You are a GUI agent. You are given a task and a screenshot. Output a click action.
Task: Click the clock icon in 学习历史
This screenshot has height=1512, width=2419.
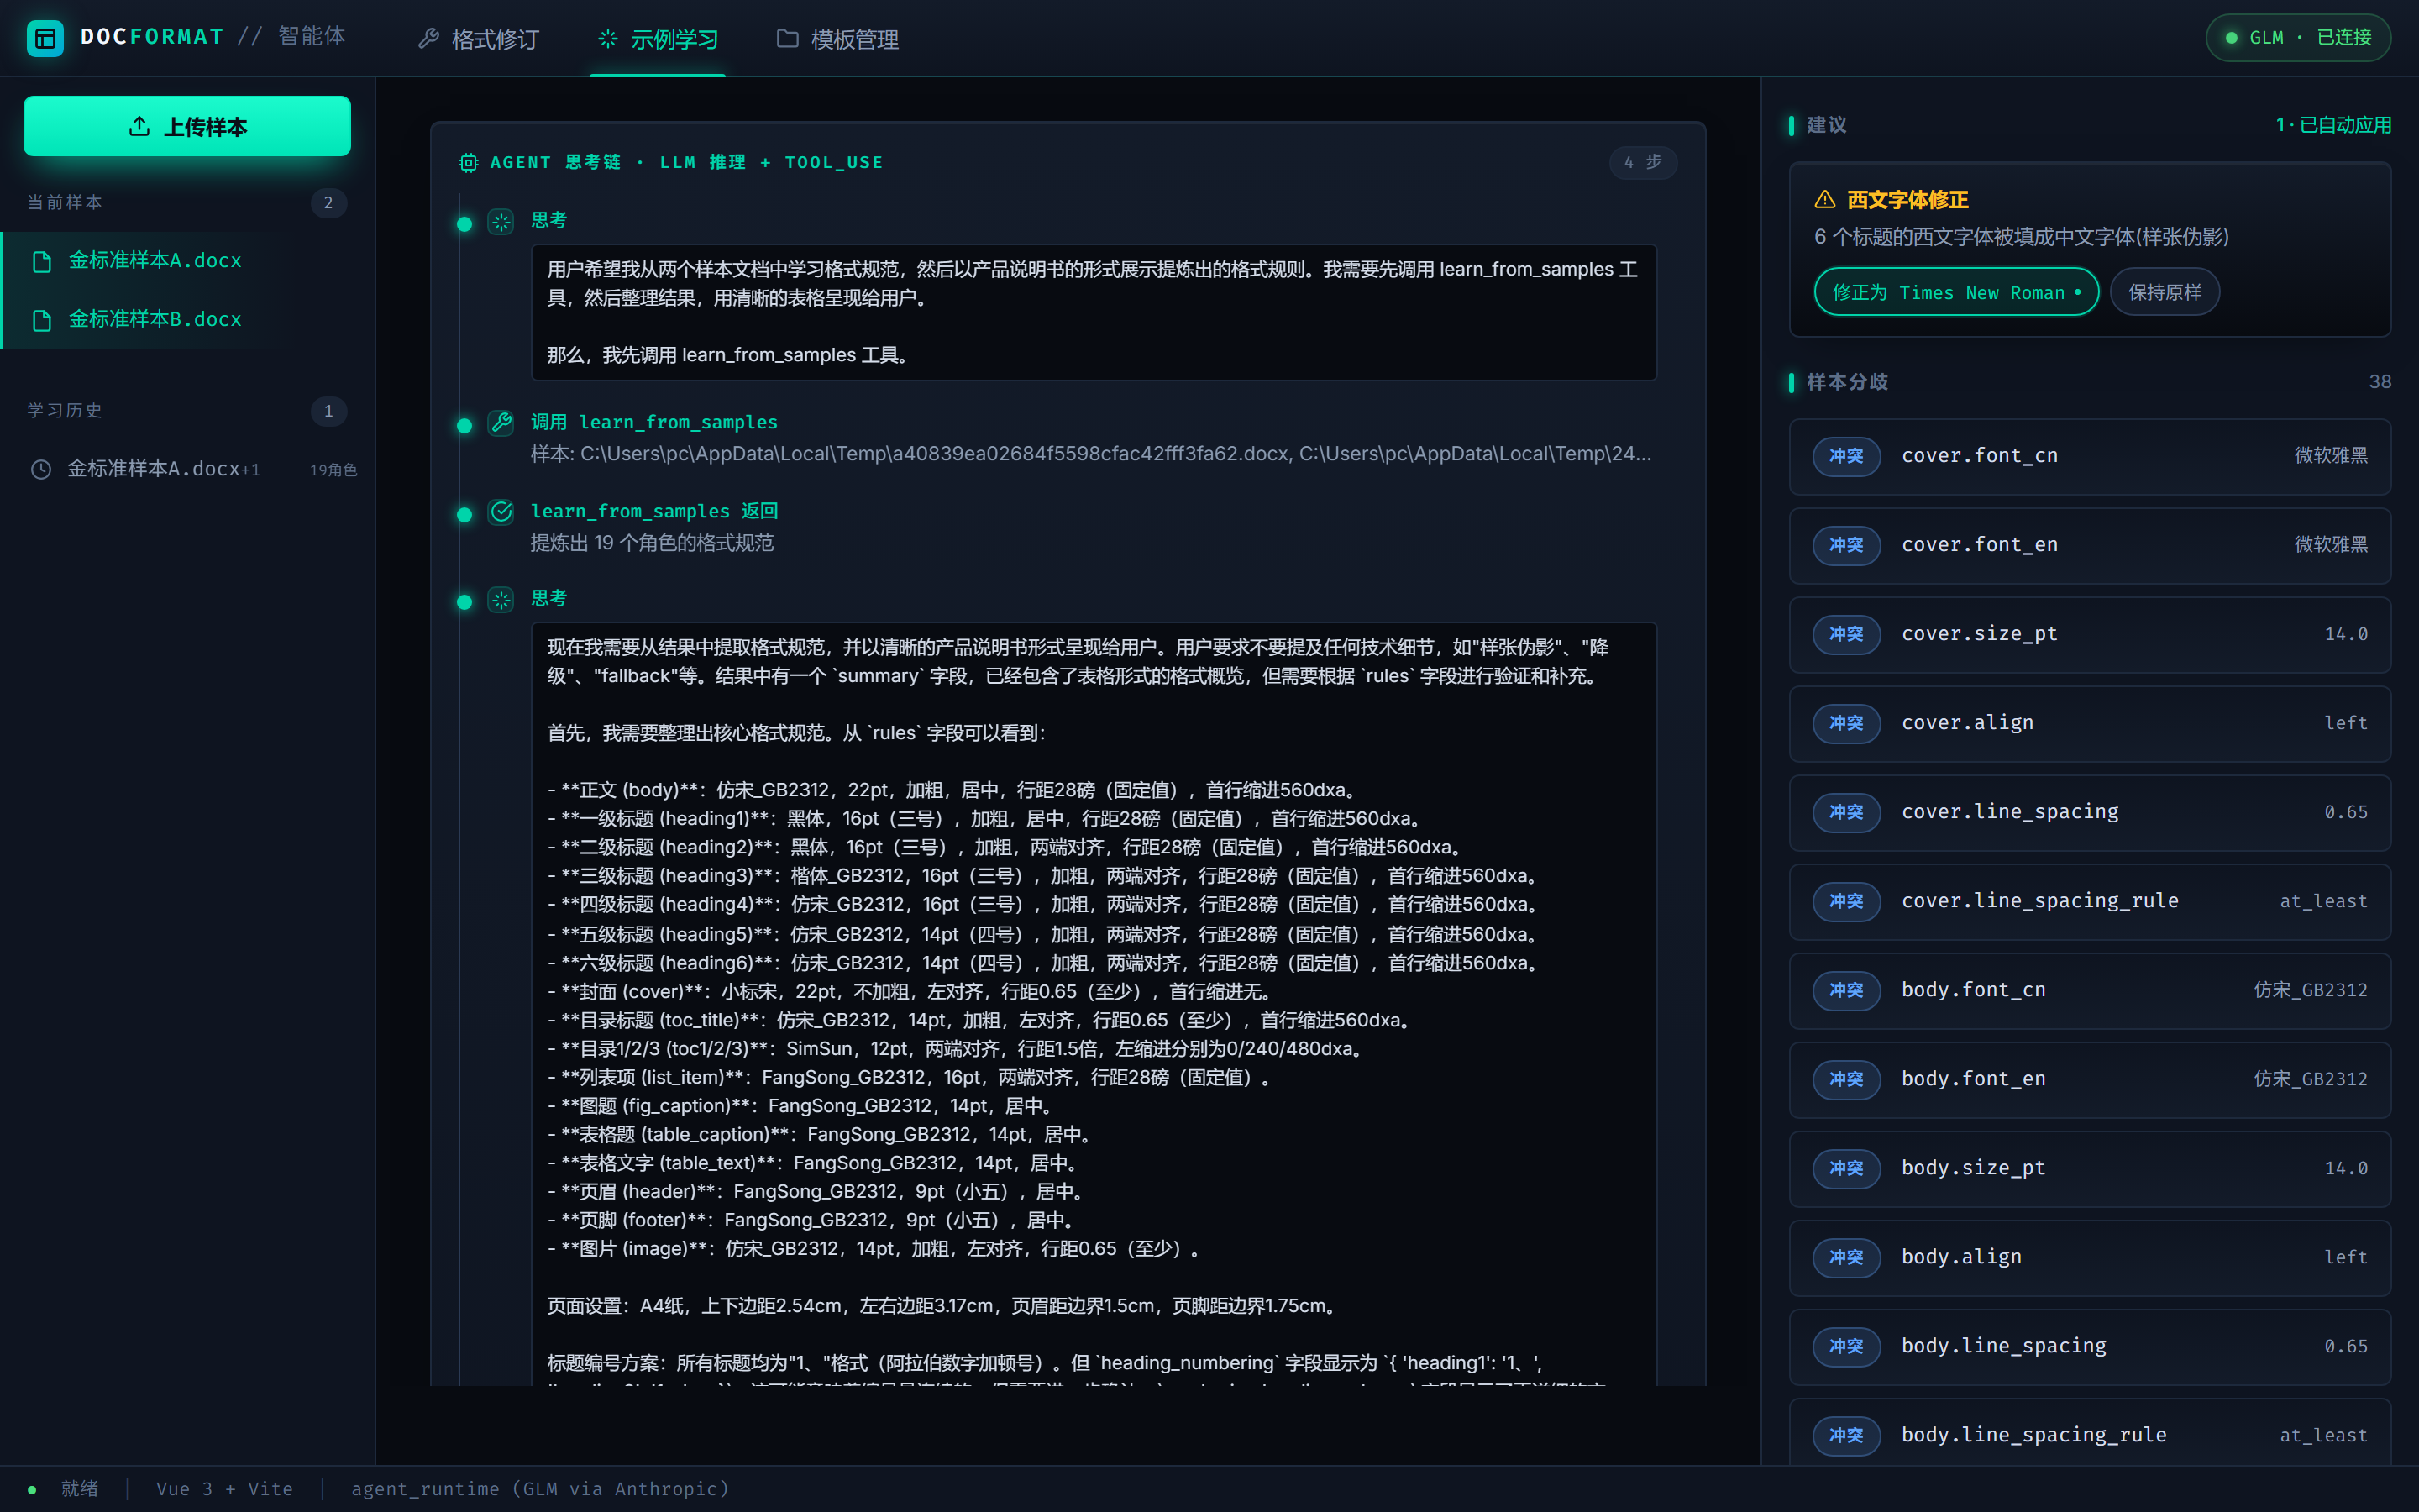point(41,469)
